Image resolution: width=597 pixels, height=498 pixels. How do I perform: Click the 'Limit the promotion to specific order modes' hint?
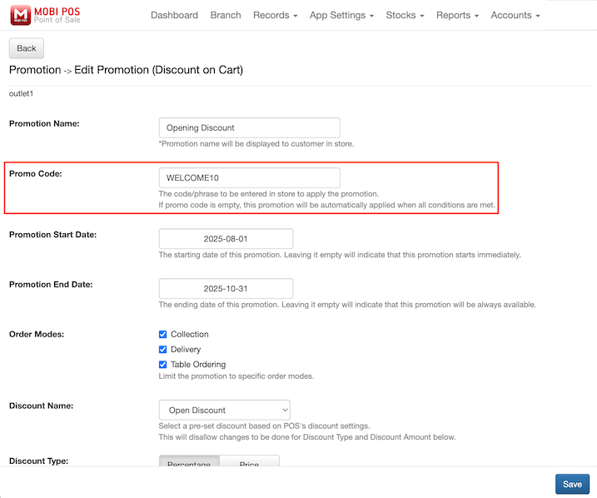pyautogui.click(x=236, y=376)
